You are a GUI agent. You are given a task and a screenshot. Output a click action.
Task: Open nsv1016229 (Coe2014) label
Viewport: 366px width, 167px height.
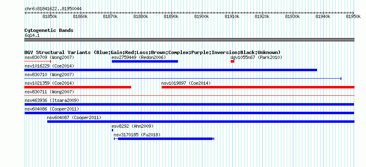[x=49, y=66]
